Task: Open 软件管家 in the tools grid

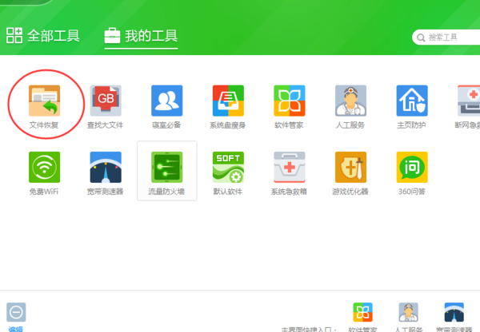Action: coord(290,101)
